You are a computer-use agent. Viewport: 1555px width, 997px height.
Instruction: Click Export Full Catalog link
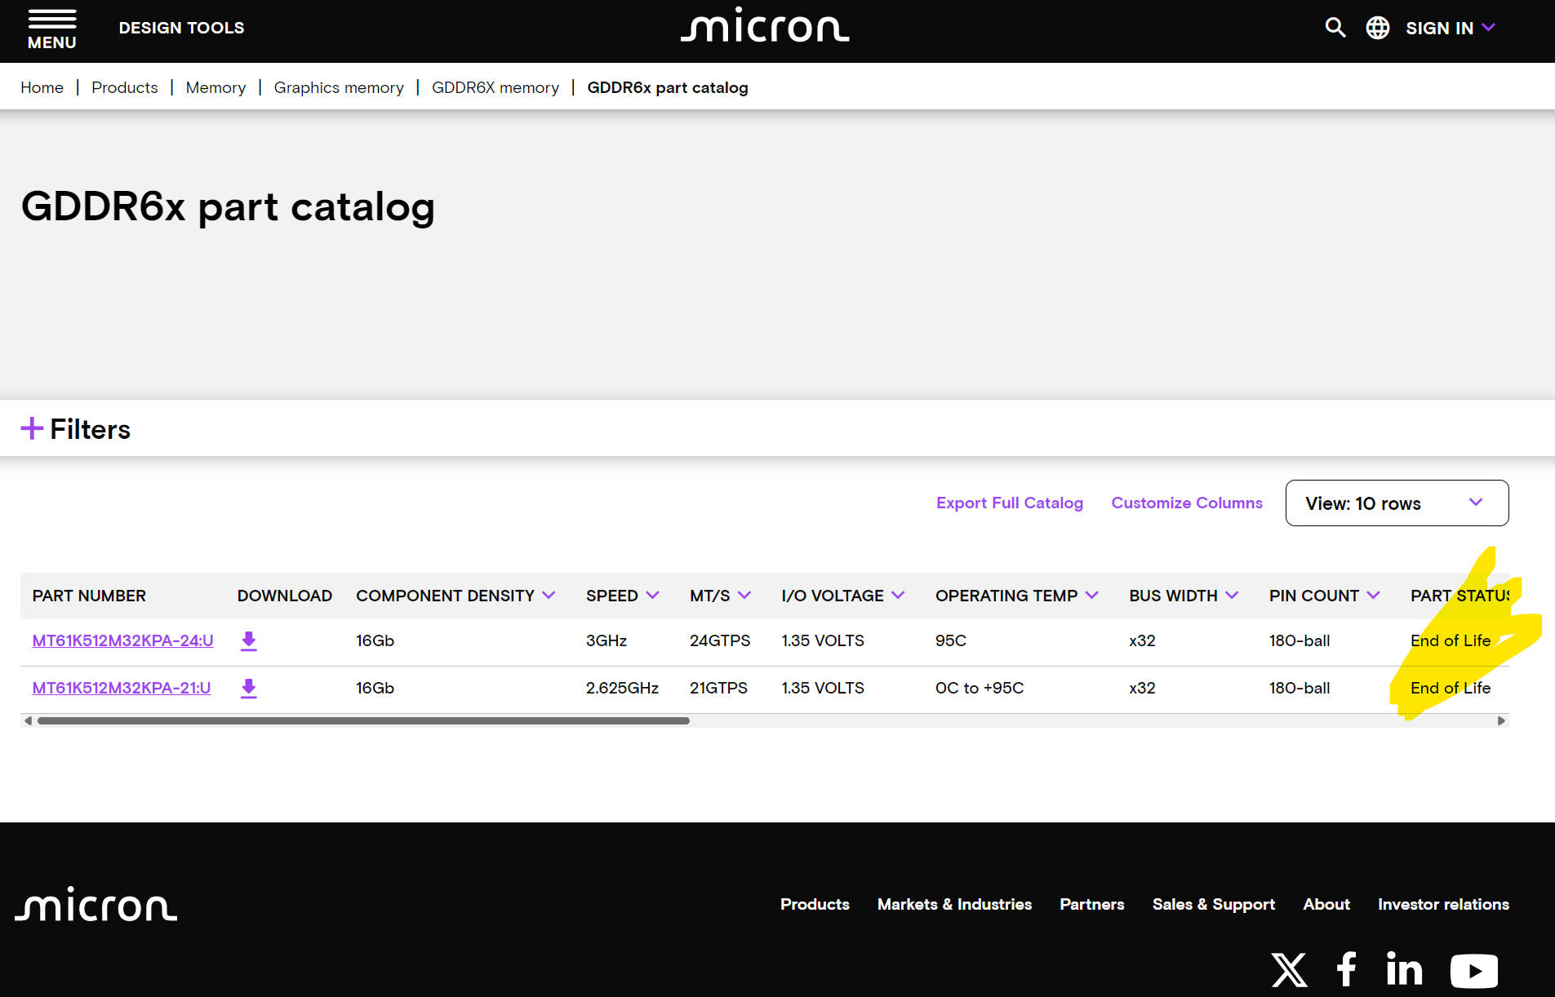[x=1010, y=503]
